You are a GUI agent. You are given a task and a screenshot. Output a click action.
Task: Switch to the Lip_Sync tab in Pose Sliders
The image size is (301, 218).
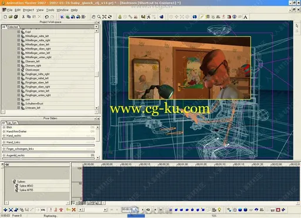click(12, 123)
